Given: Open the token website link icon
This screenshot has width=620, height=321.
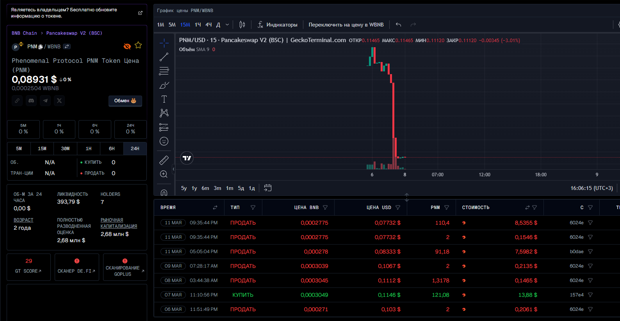Looking at the screenshot, I should point(17,101).
